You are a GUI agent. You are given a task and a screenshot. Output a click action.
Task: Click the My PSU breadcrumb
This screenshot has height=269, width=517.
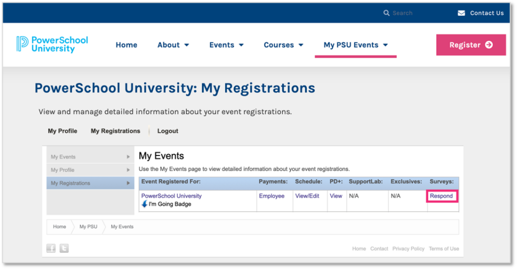tap(88, 227)
